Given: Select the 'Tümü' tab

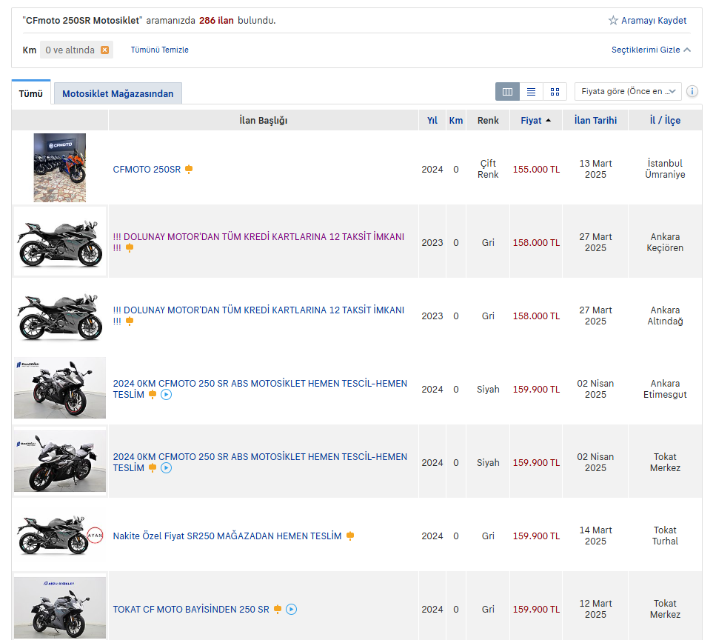Looking at the screenshot, I should (x=31, y=93).
